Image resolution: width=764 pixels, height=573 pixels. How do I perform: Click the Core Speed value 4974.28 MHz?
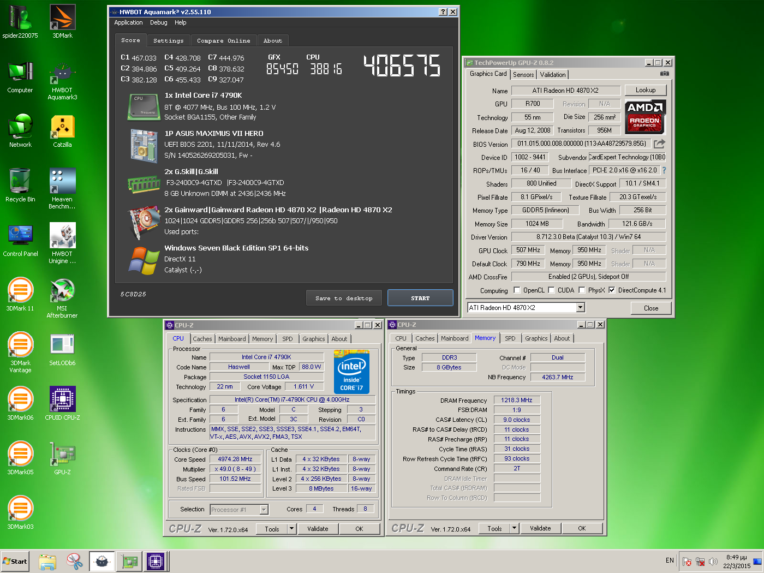[235, 459]
